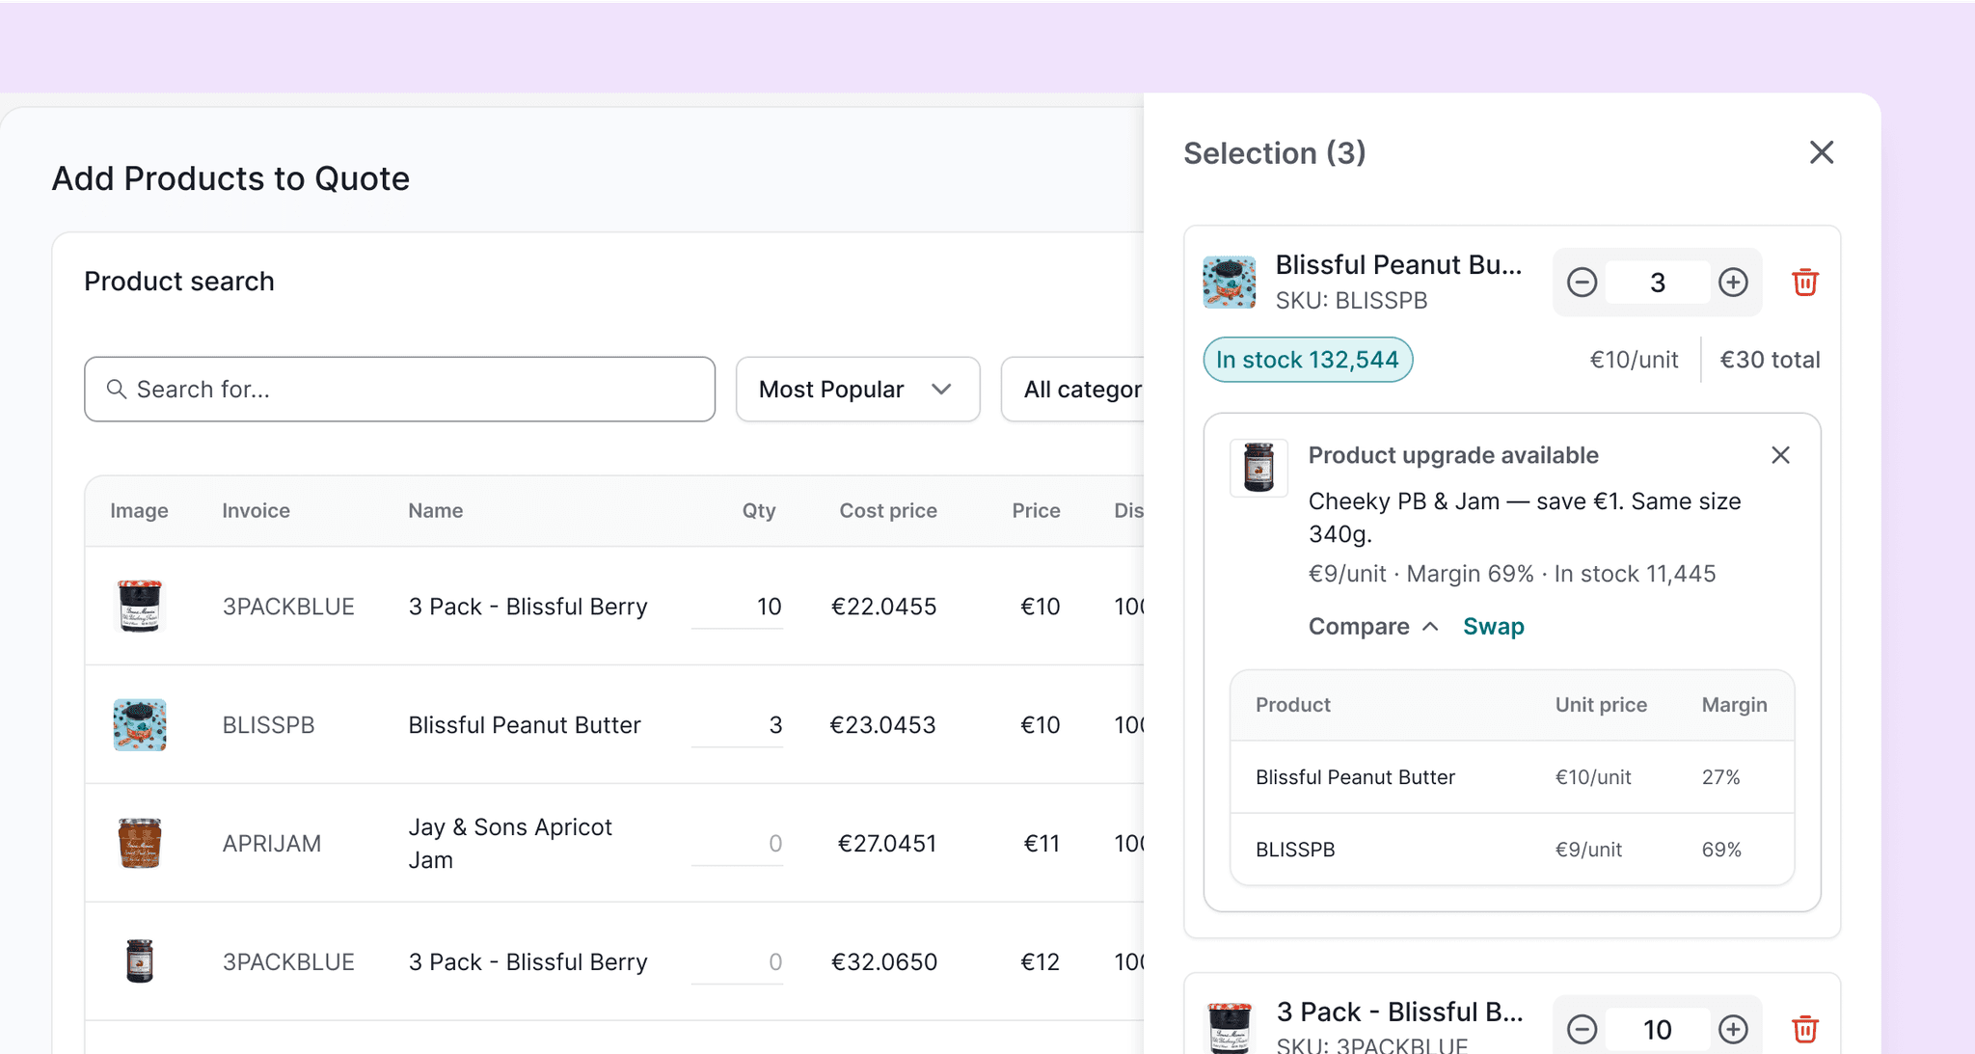Image resolution: width=1975 pixels, height=1054 pixels.
Task: Click the €30 total amount
Action: point(1770,360)
